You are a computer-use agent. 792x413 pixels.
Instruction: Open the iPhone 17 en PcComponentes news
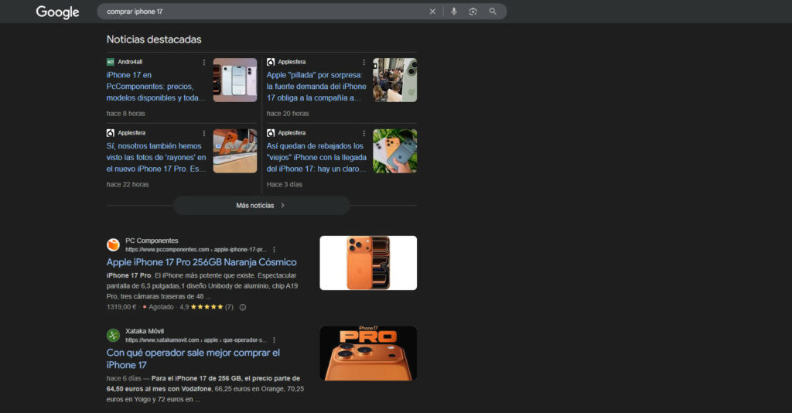click(x=155, y=87)
